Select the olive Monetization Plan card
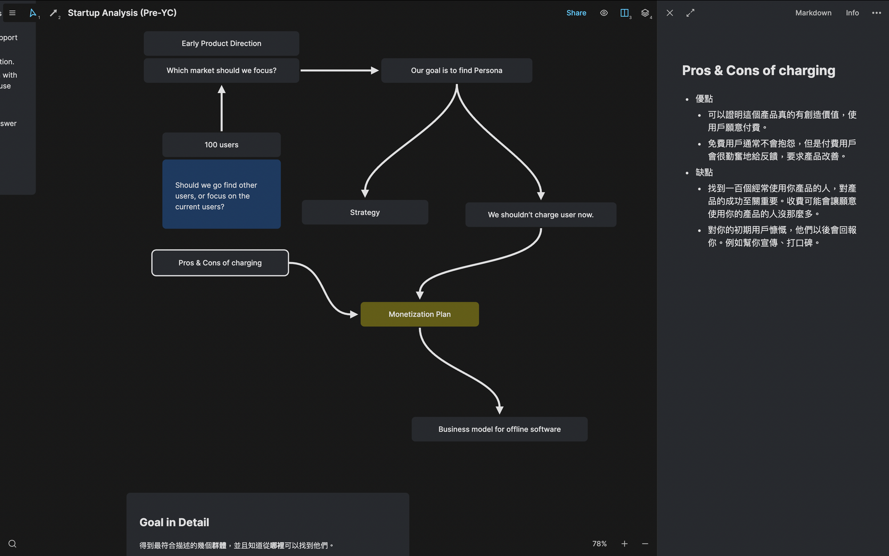This screenshot has height=556, width=889. [420, 314]
